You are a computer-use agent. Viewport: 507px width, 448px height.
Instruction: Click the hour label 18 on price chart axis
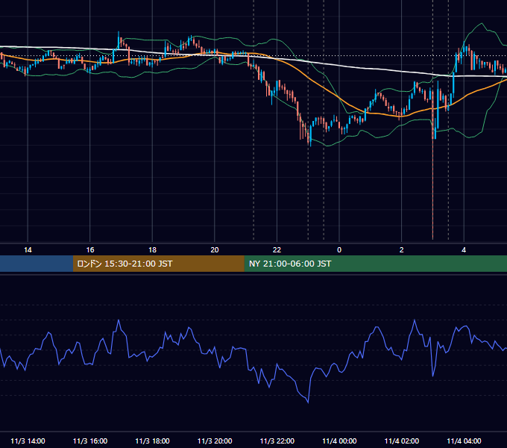coord(152,250)
